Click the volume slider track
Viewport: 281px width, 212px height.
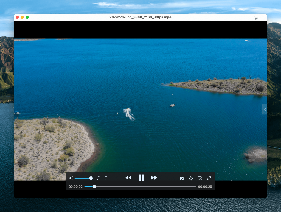(x=82, y=178)
